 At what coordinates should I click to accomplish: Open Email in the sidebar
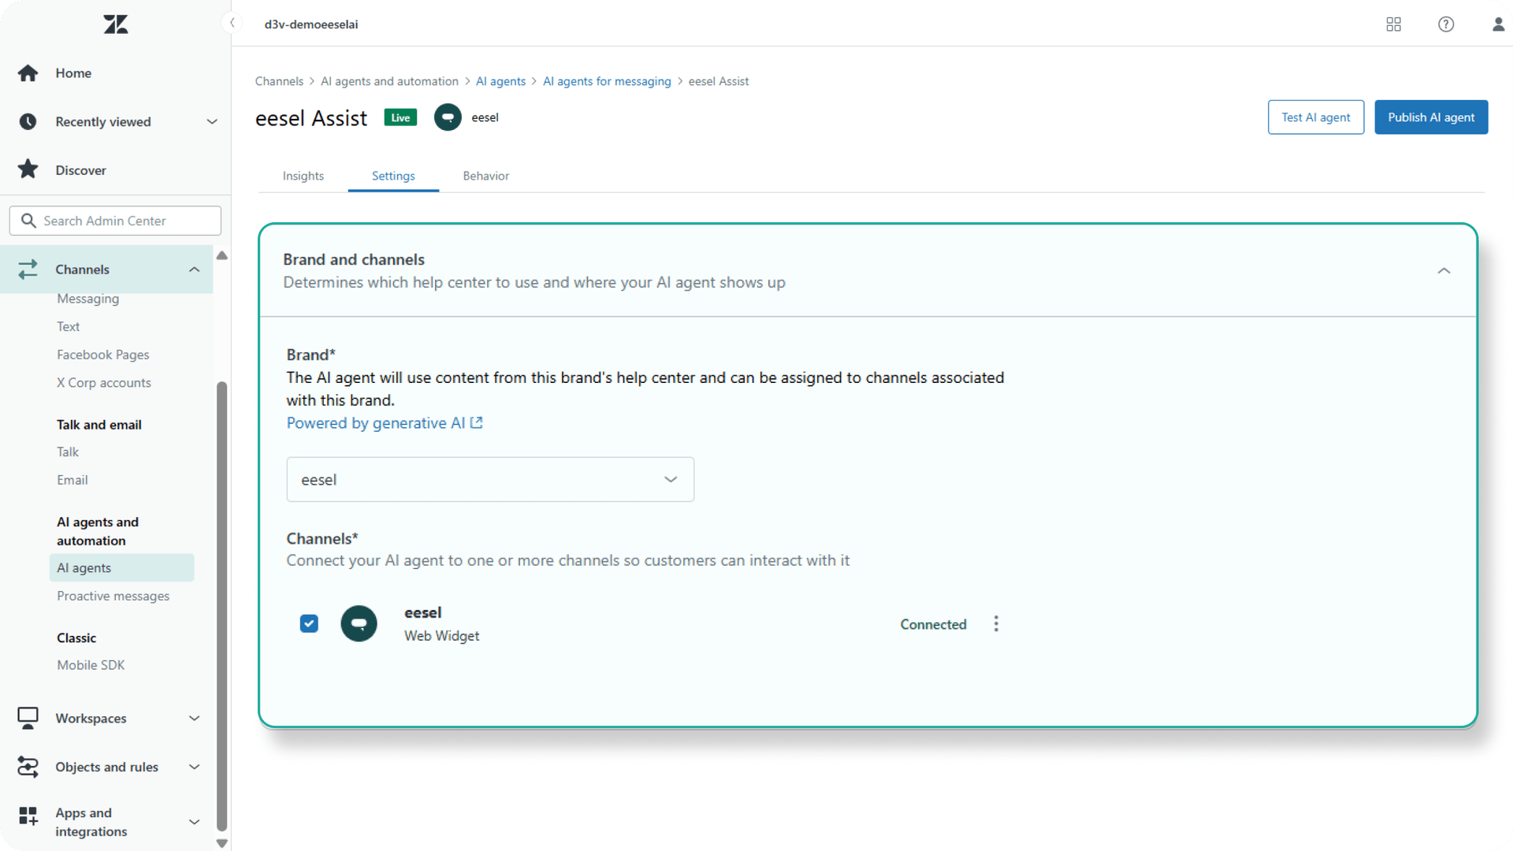tap(72, 480)
